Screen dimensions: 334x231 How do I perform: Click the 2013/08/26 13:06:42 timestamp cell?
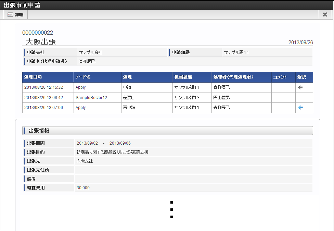click(43, 98)
